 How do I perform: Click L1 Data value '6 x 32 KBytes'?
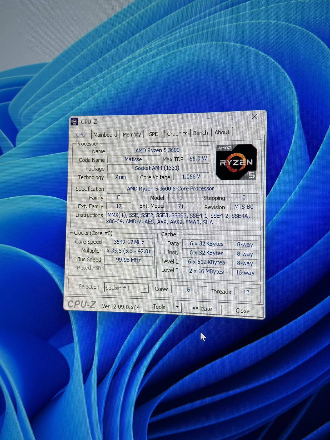tap(207, 244)
